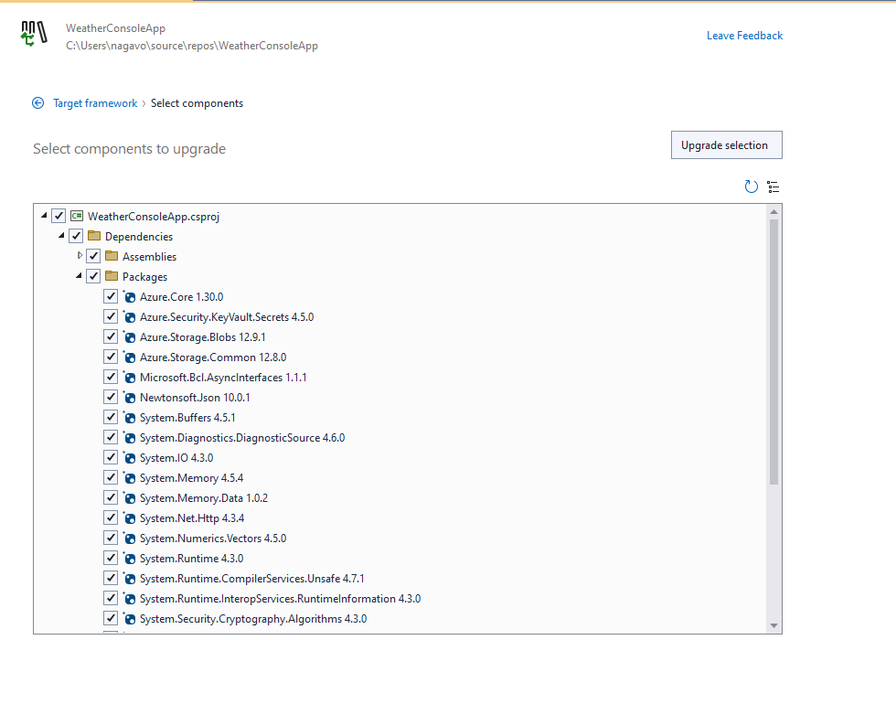Collapse the Packages node
The image size is (896, 704).
[x=79, y=276]
